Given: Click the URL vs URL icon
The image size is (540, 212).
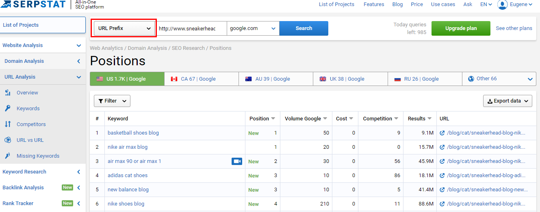Looking at the screenshot, I should click(x=8, y=140).
